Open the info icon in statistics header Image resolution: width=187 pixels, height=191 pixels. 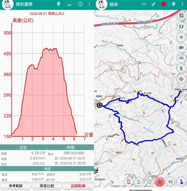tap(80, 4)
